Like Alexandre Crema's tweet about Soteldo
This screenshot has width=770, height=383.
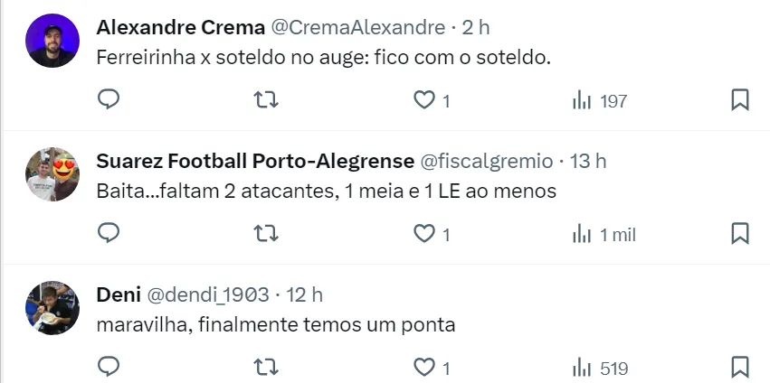click(x=424, y=100)
